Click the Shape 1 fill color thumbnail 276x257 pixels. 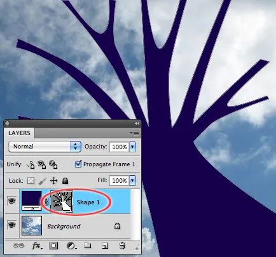(32, 201)
